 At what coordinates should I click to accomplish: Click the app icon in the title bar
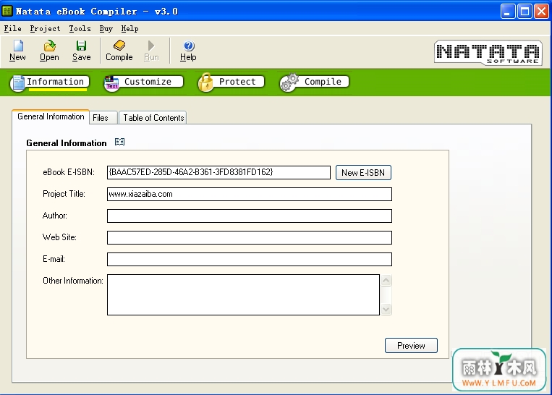(7, 12)
